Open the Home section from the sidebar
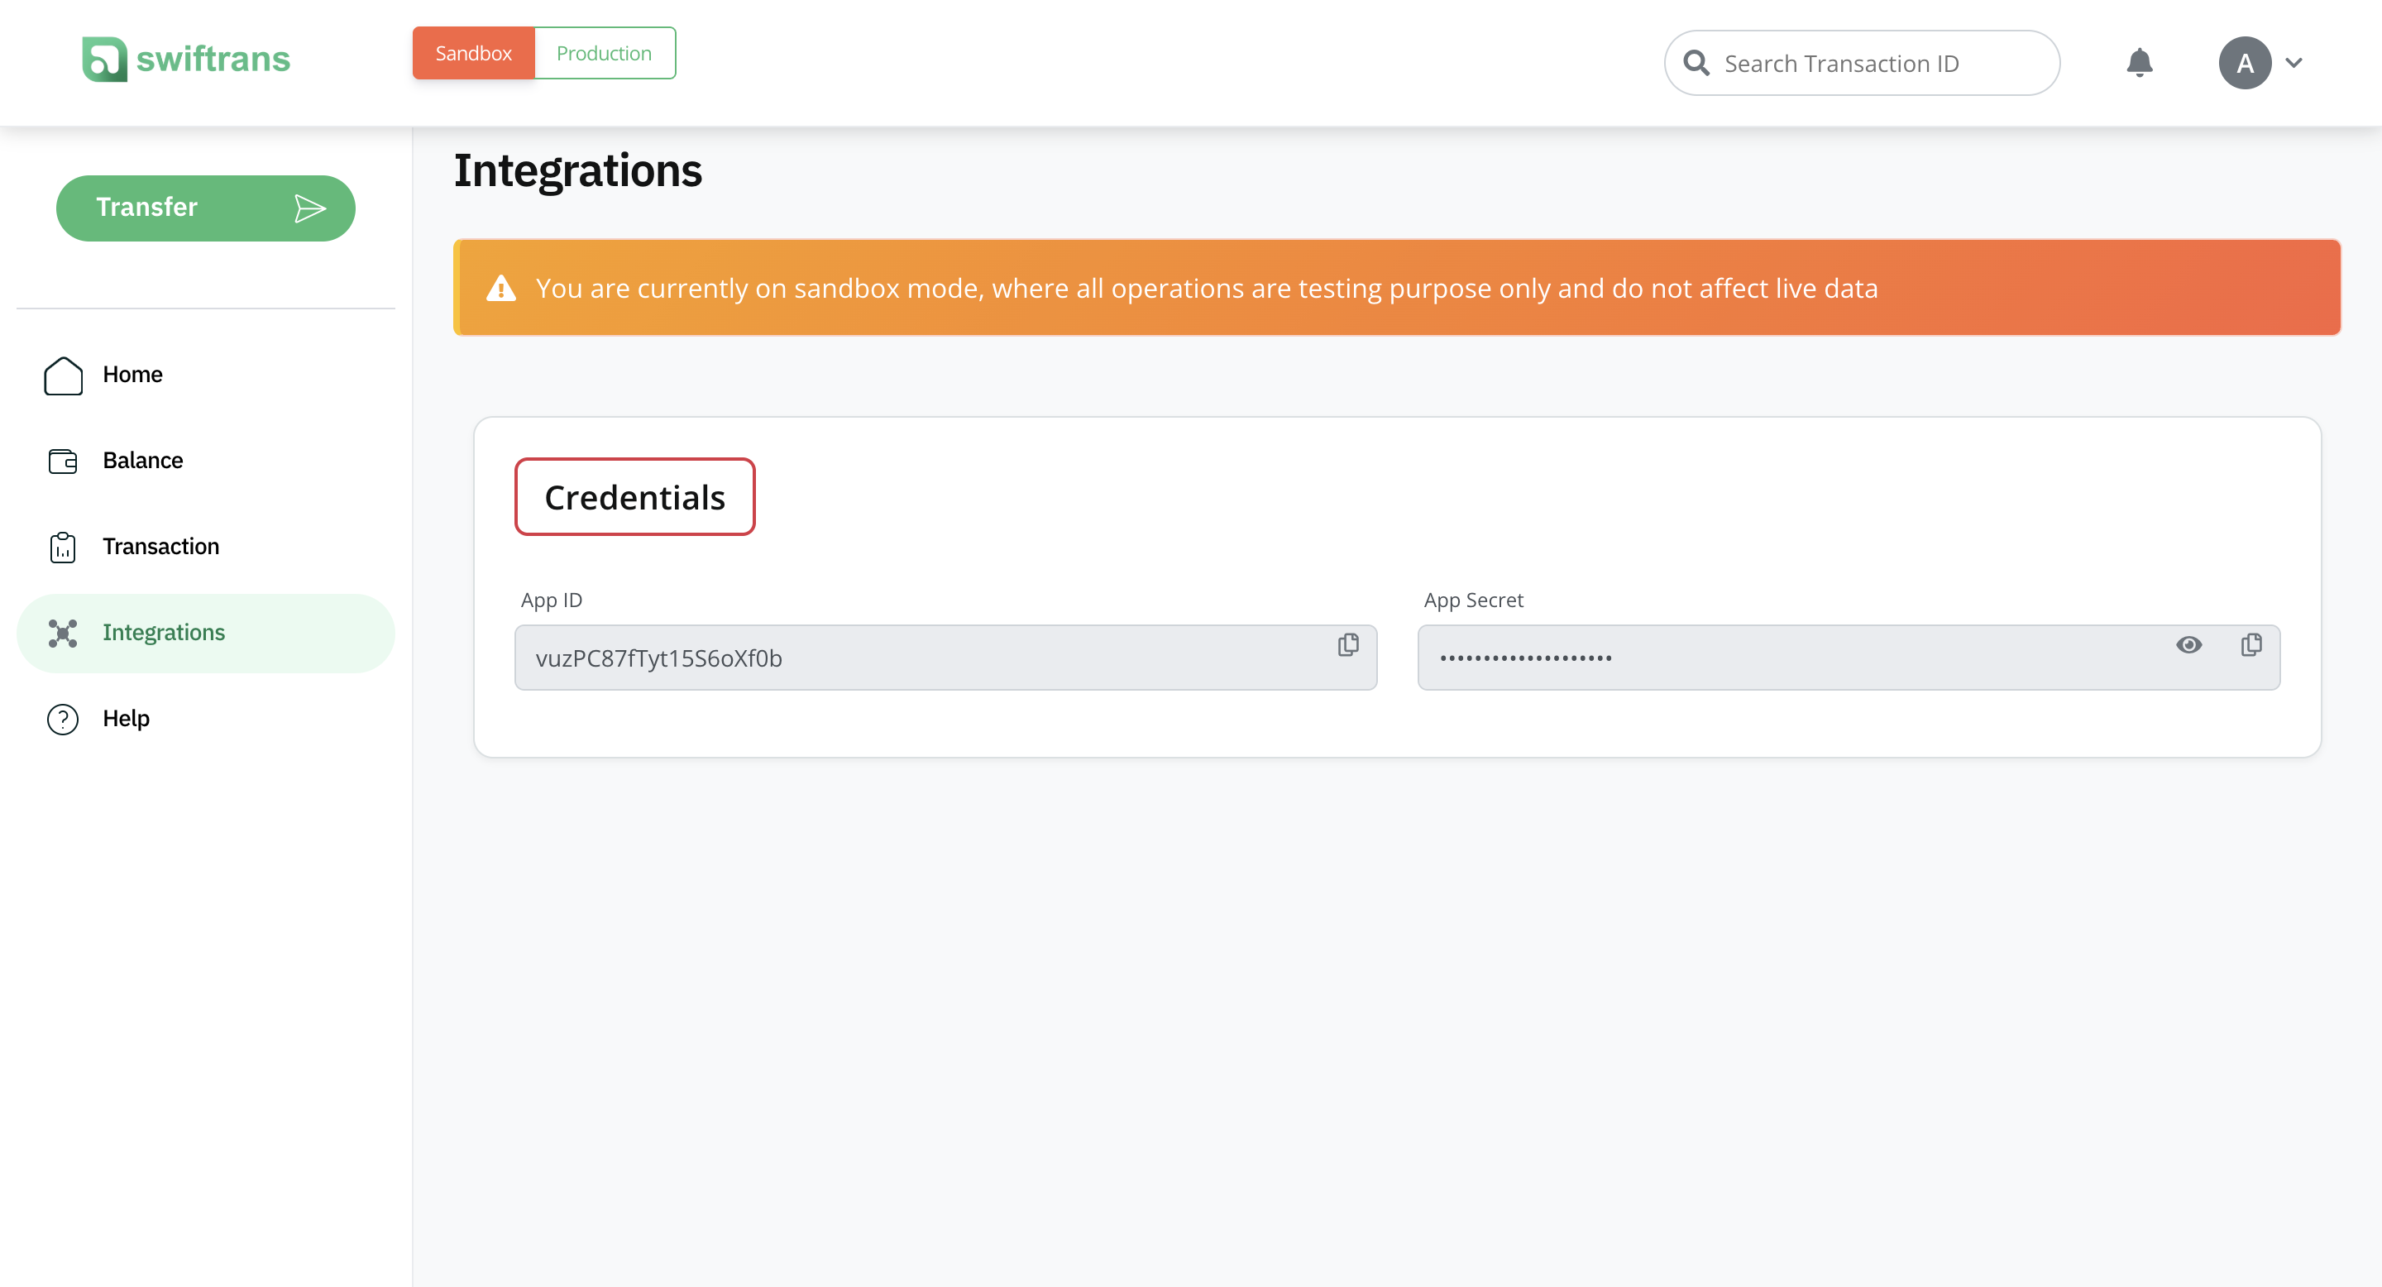This screenshot has width=2382, height=1287. [132, 375]
